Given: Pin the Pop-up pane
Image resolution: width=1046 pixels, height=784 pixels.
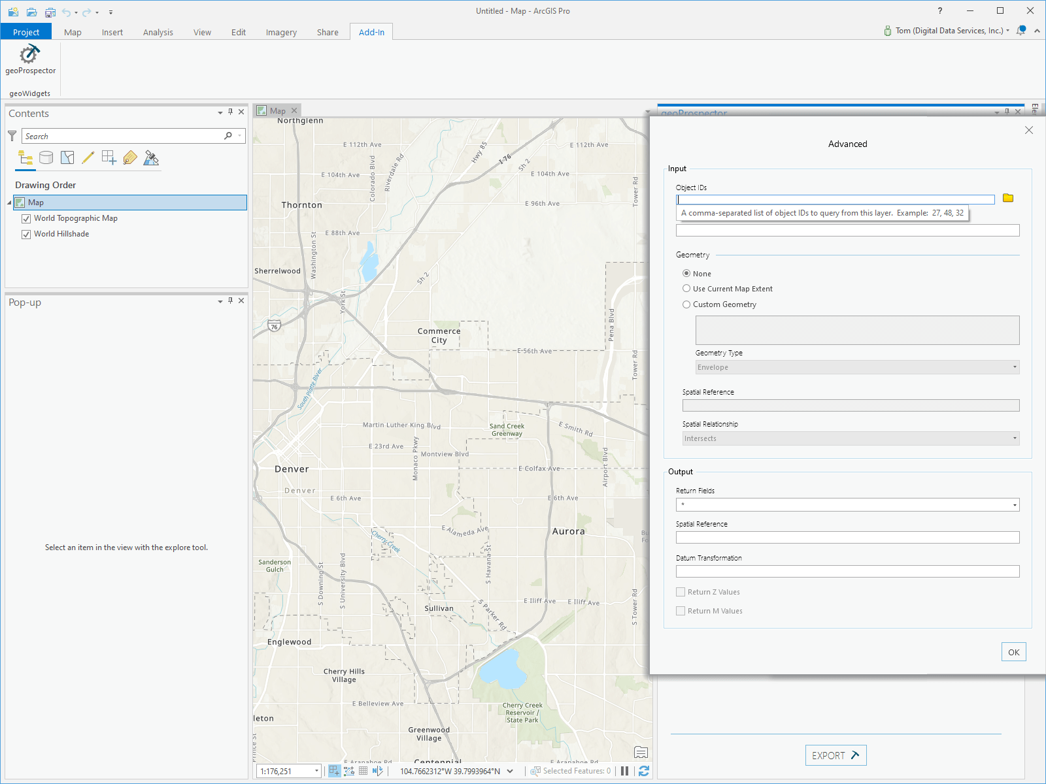Looking at the screenshot, I should click(x=230, y=301).
